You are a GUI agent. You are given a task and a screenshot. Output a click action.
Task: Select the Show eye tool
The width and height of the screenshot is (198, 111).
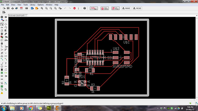click(x=6, y=17)
